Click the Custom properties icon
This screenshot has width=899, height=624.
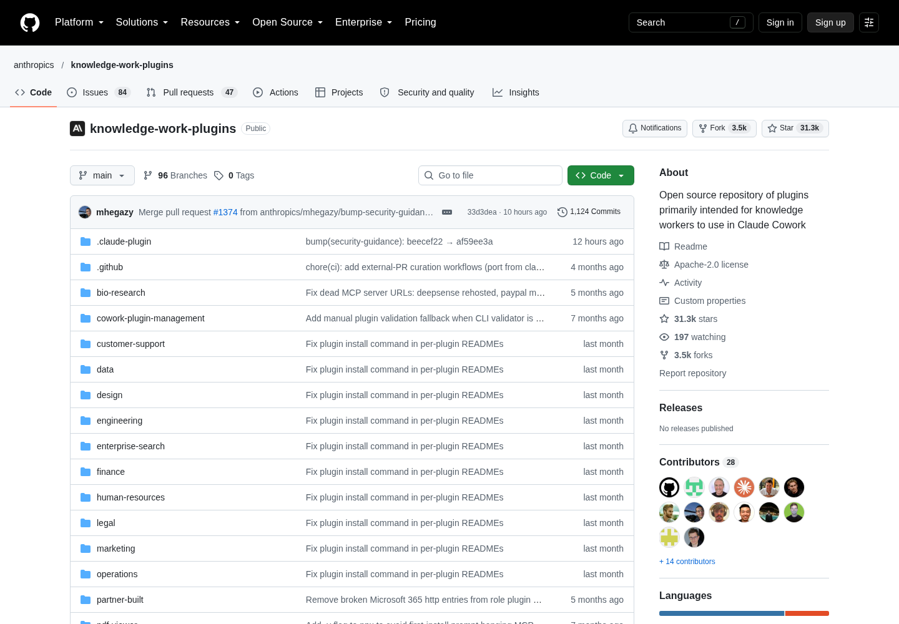click(664, 301)
